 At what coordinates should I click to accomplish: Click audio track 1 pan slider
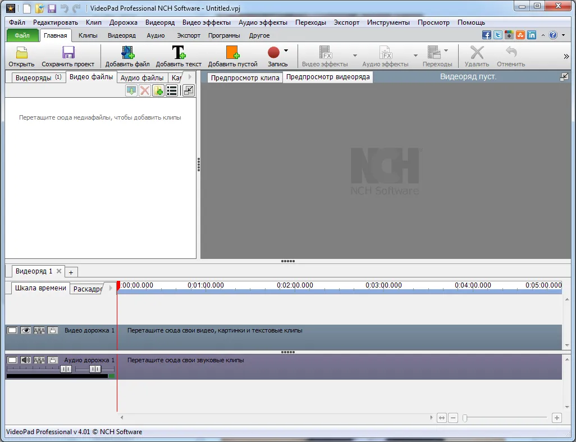pyautogui.click(x=95, y=369)
